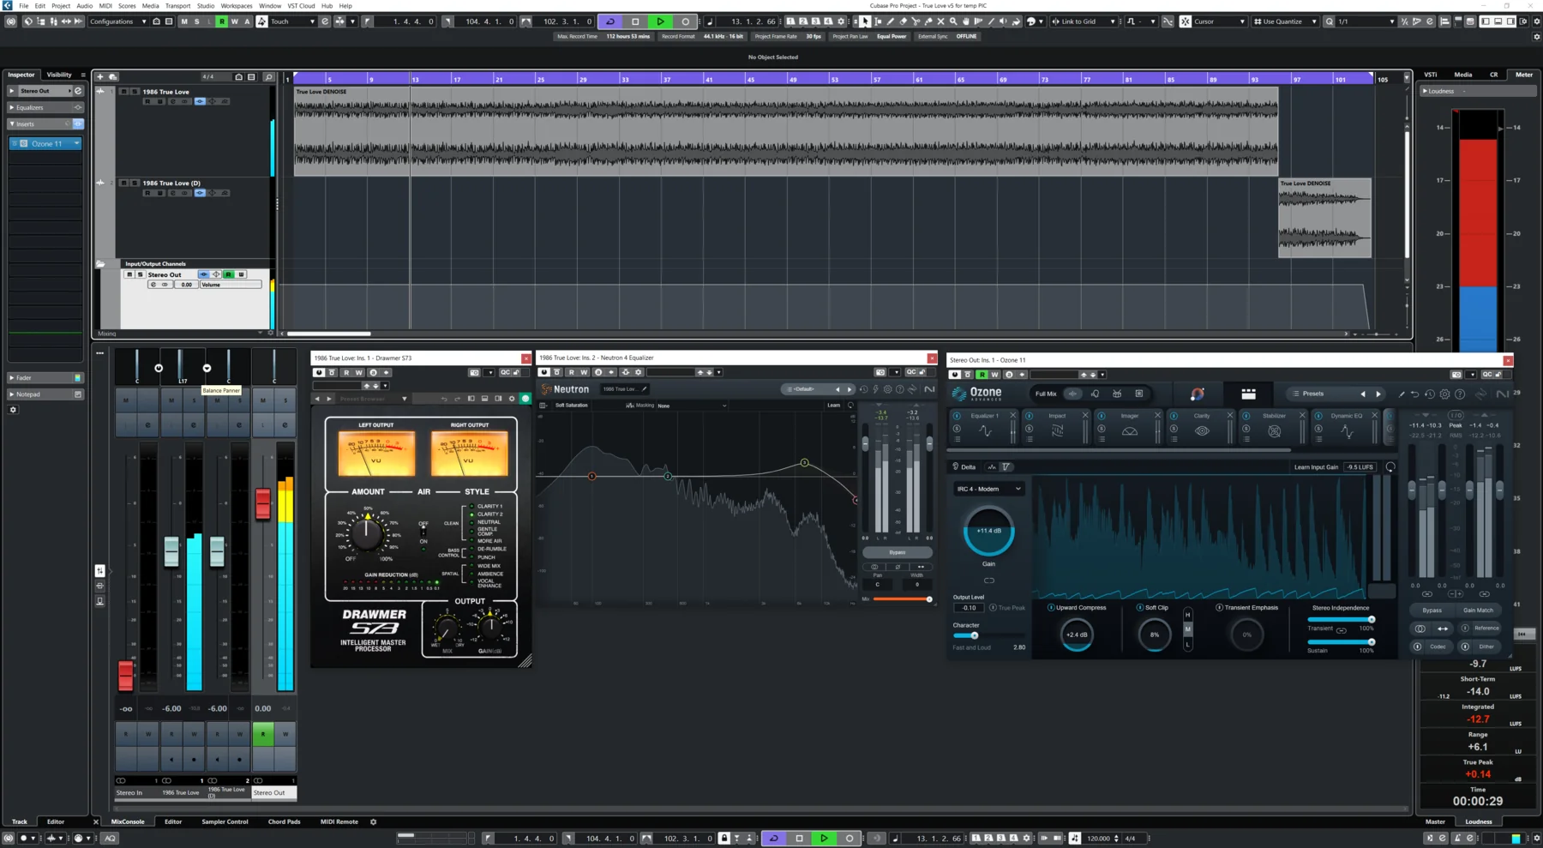
Task: Open Ozone Master Assistant icon
Action: coord(1197,394)
